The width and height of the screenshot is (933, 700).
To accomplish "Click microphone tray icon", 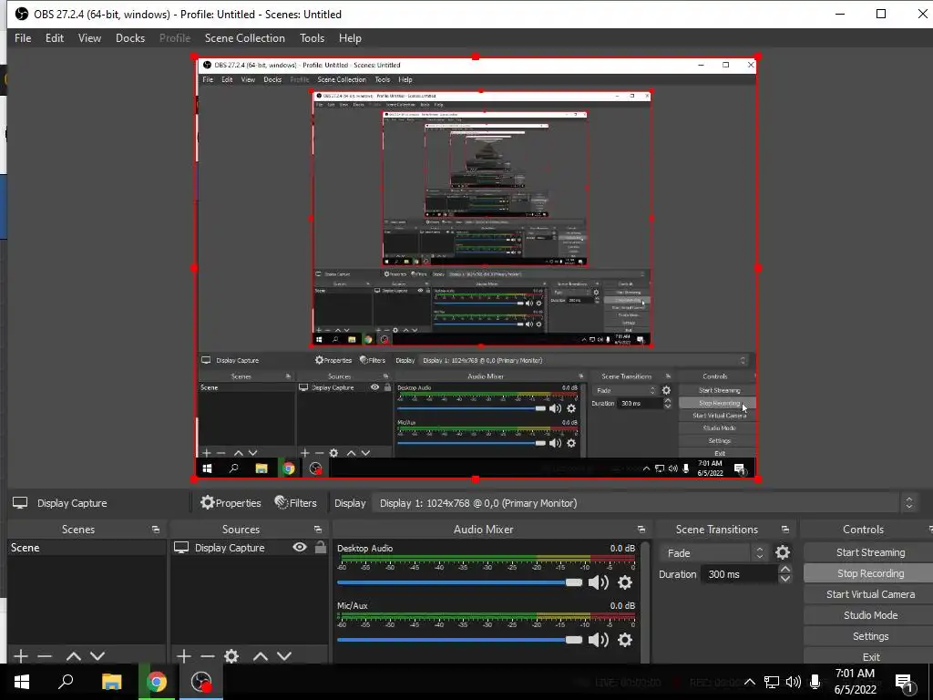I will [815, 682].
